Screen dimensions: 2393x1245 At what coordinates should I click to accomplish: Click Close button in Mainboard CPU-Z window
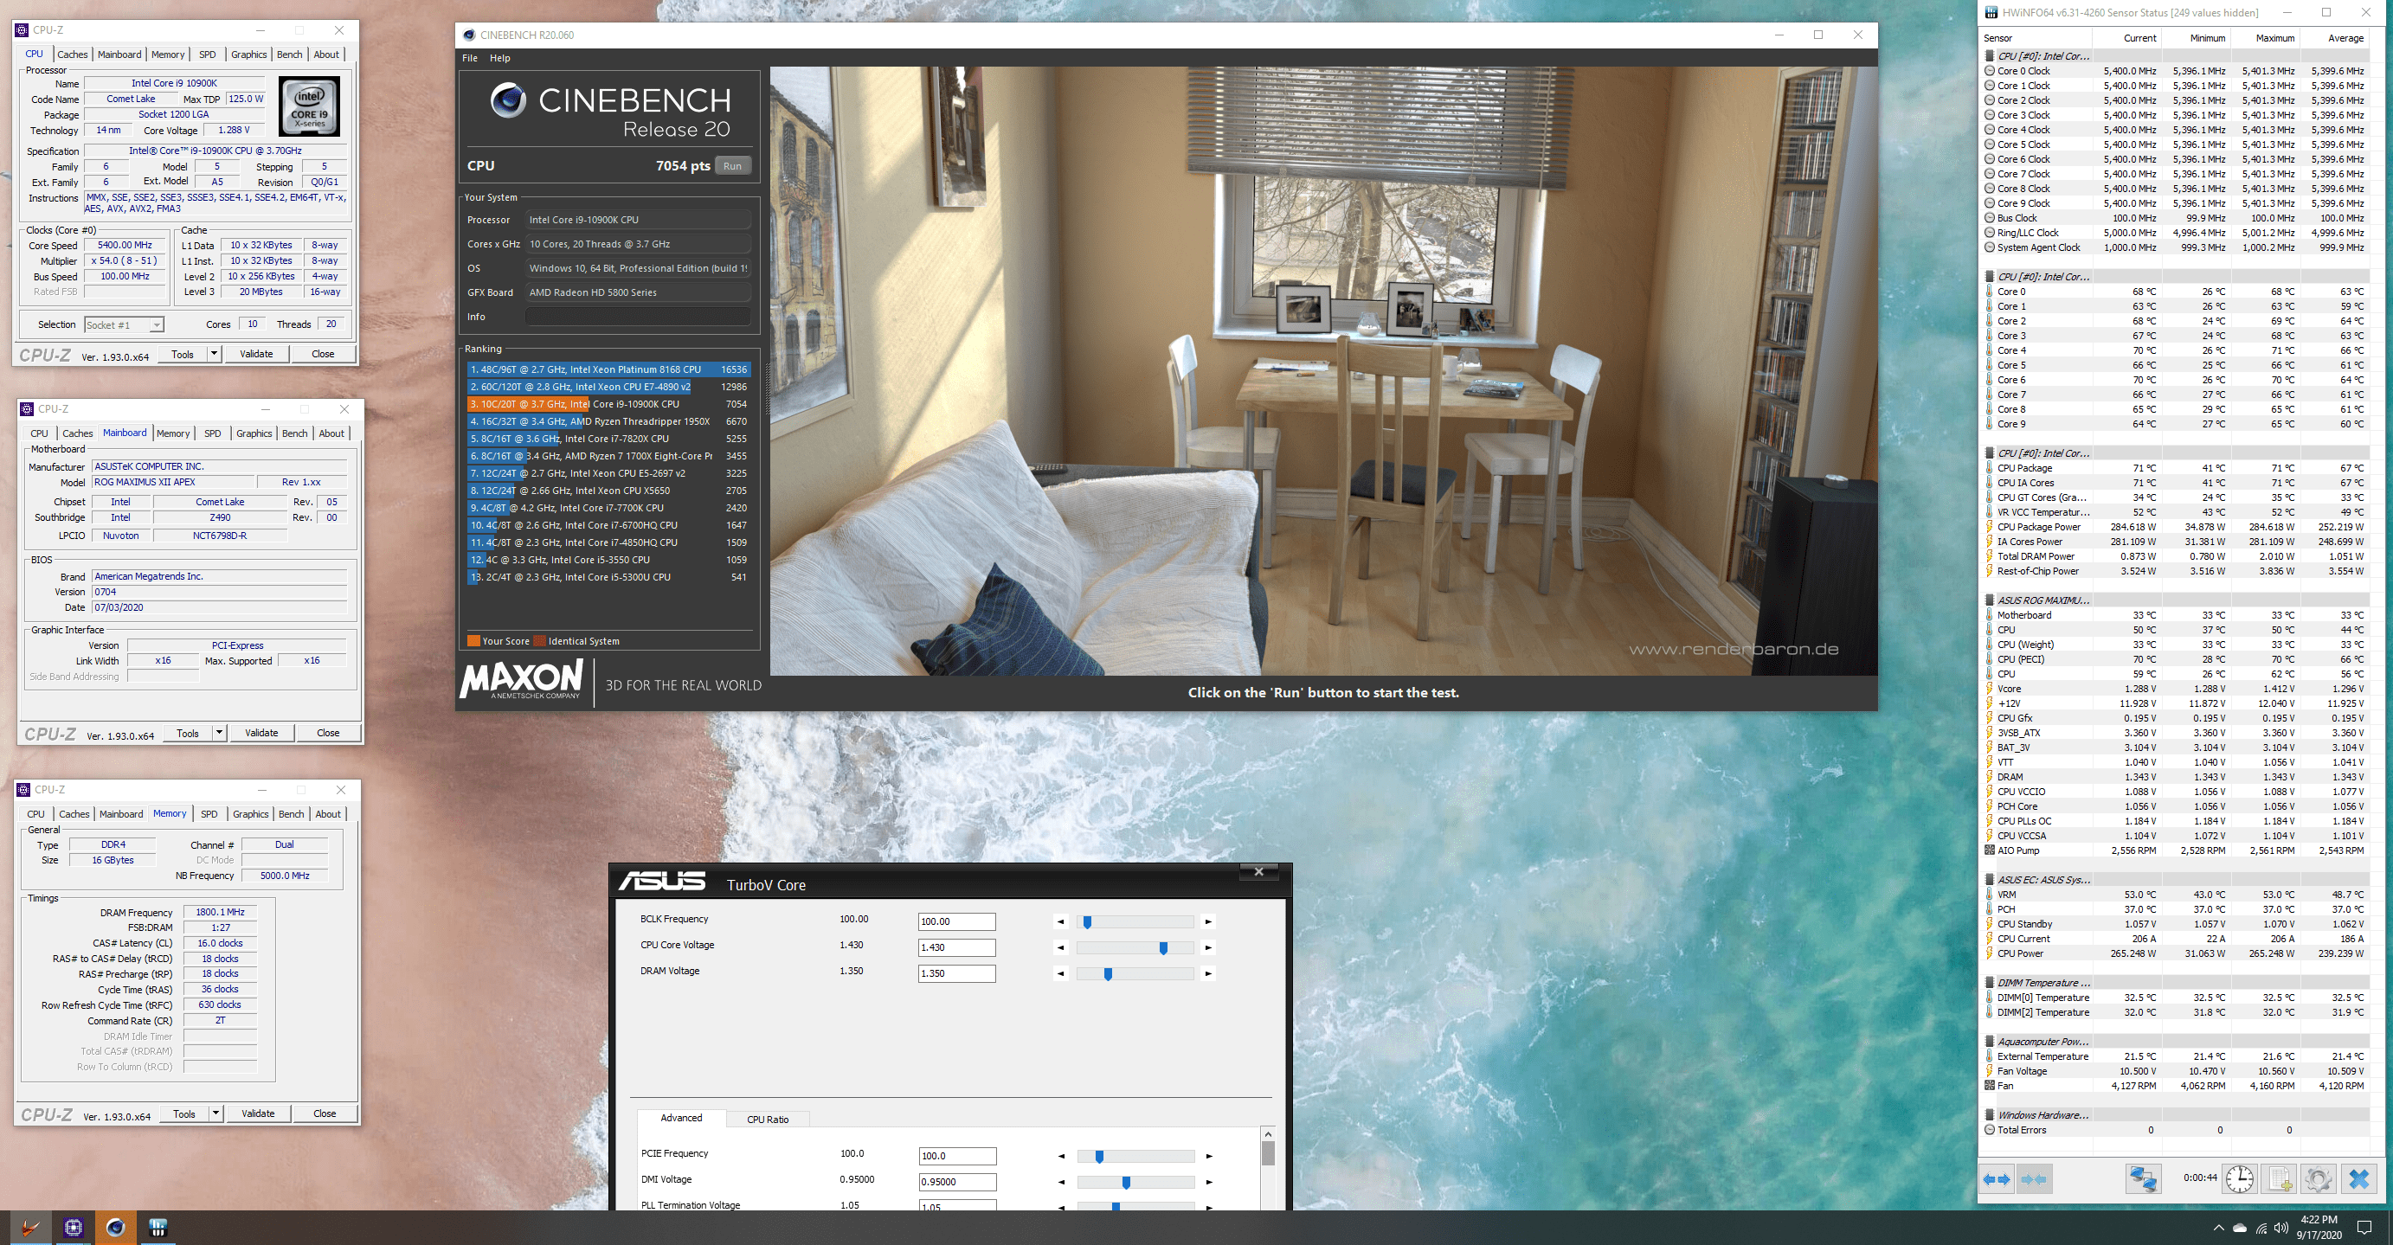(x=328, y=733)
